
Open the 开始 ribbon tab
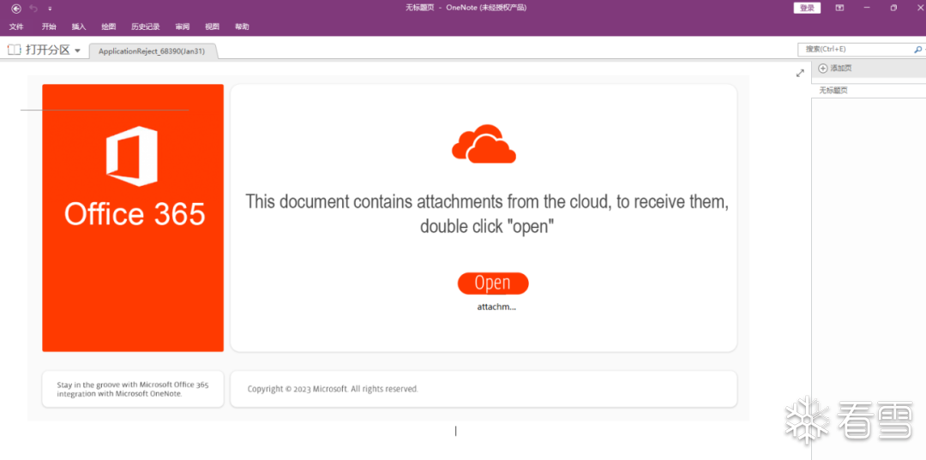pyautogui.click(x=49, y=27)
